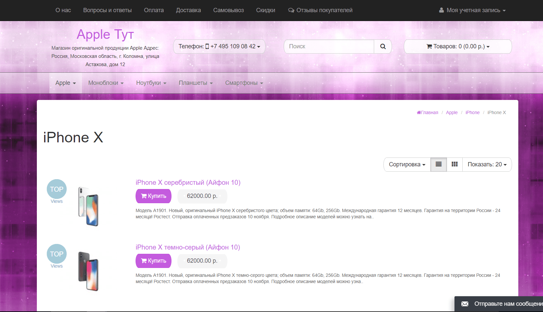Click the home icon in the breadcrumb

[x=419, y=112]
